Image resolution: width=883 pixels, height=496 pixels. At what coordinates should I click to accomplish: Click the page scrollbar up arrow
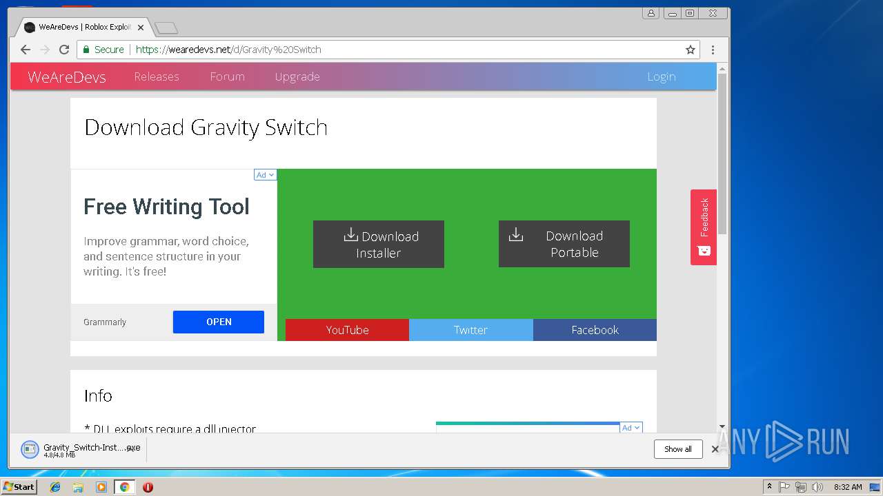pos(722,68)
